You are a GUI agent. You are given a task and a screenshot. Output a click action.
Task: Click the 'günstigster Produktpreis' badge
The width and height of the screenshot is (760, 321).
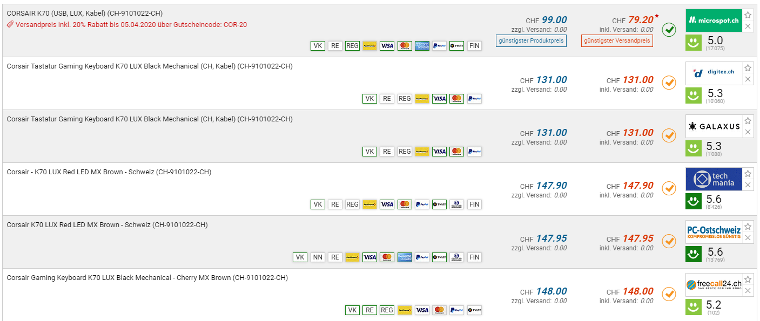(x=531, y=40)
